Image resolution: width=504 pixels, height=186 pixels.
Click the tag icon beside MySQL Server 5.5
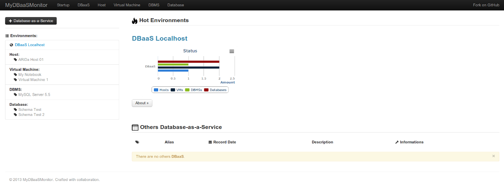click(16, 95)
